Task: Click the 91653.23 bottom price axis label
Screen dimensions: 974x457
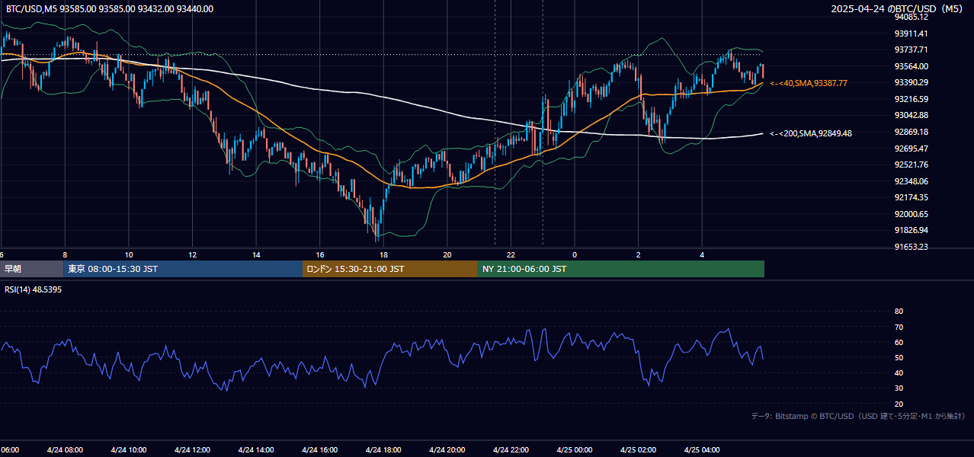Action: [911, 247]
